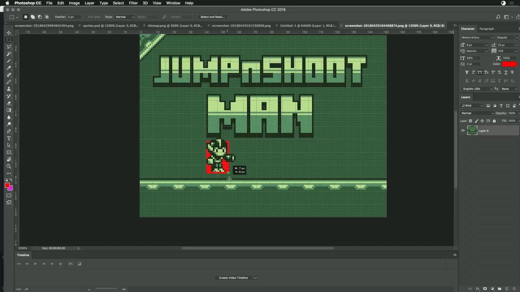Select the Path Selection tool
The width and height of the screenshot is (520, 292).
(9, 145)
